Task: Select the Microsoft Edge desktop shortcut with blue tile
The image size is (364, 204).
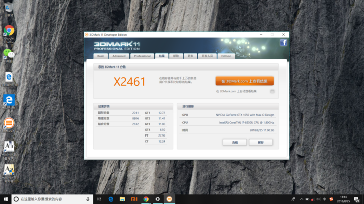Action: (9, 104)
